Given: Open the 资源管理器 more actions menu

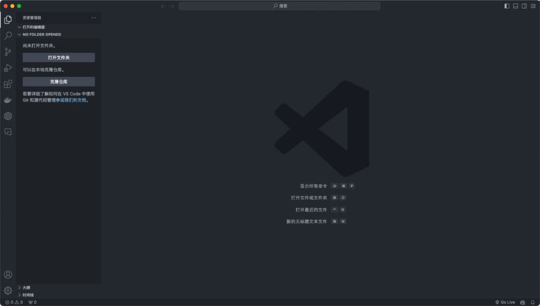Looking at the screenshot, I should click(x=94, y=17).
